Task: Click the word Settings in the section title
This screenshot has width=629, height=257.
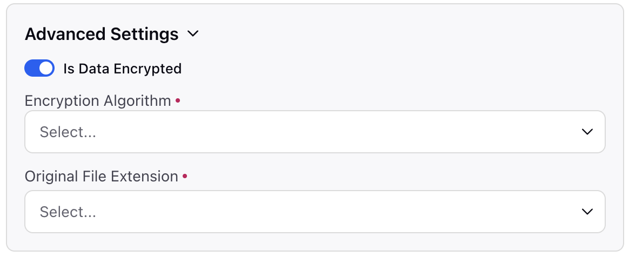Action: tap(144, 35)
